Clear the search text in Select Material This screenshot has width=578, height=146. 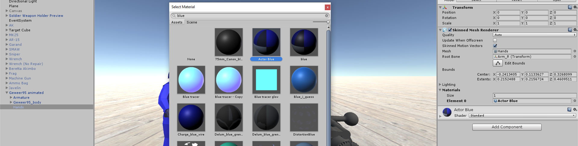coord(327,16)
